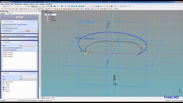Click the isometric view icon

tap(69, 6)
